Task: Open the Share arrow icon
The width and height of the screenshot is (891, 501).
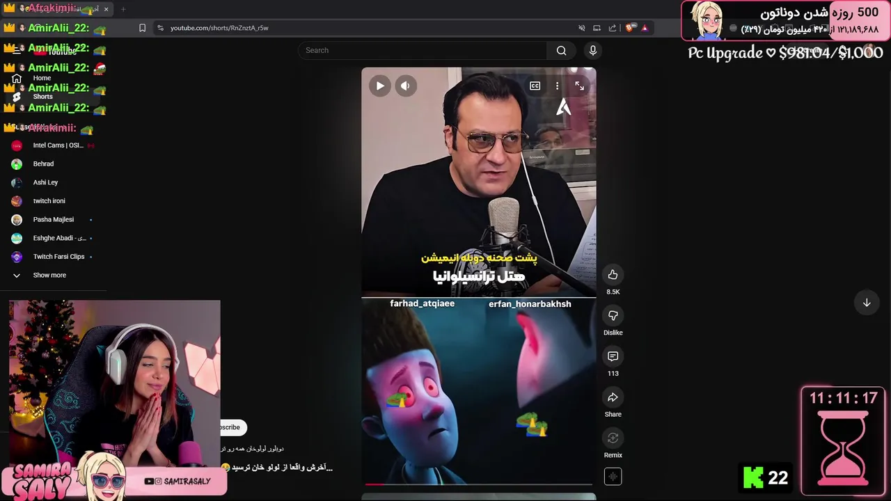Action: tap(613, 397)
